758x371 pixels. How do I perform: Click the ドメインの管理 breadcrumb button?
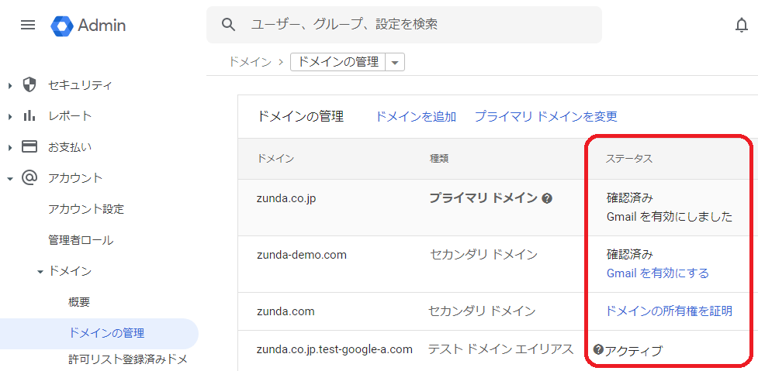click(337, 63)
